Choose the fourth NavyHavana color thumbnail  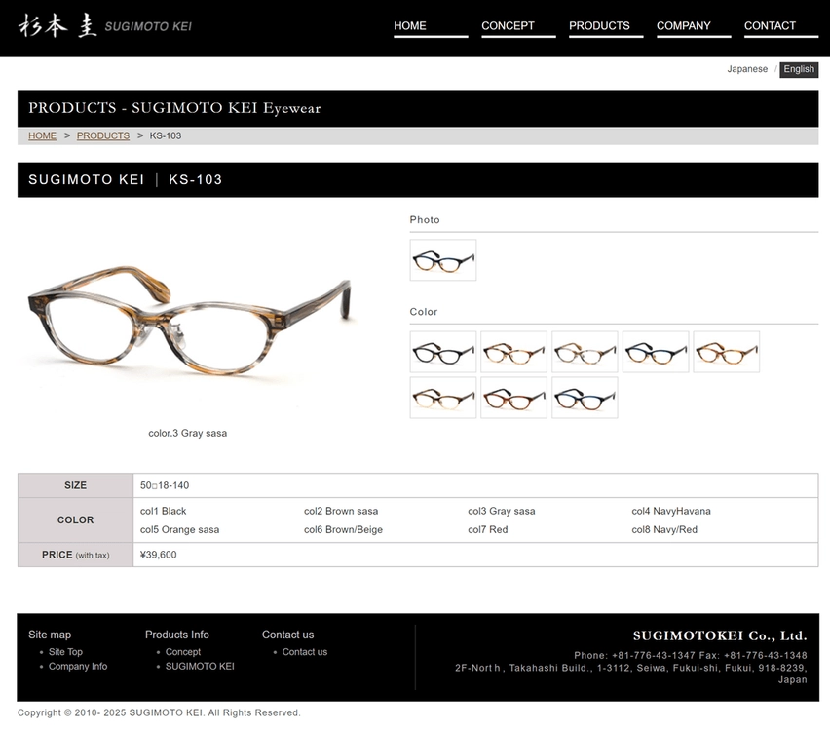click(x=656, y=352)
